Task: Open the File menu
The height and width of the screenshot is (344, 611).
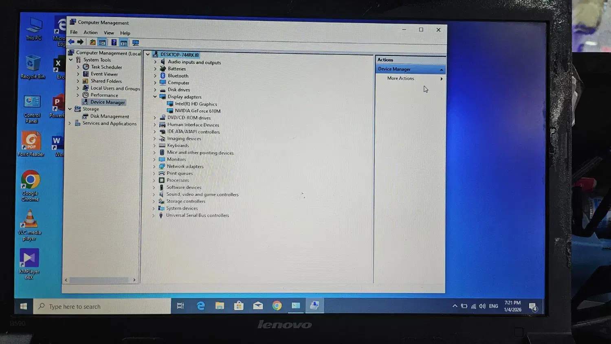Action: (74, 32)
